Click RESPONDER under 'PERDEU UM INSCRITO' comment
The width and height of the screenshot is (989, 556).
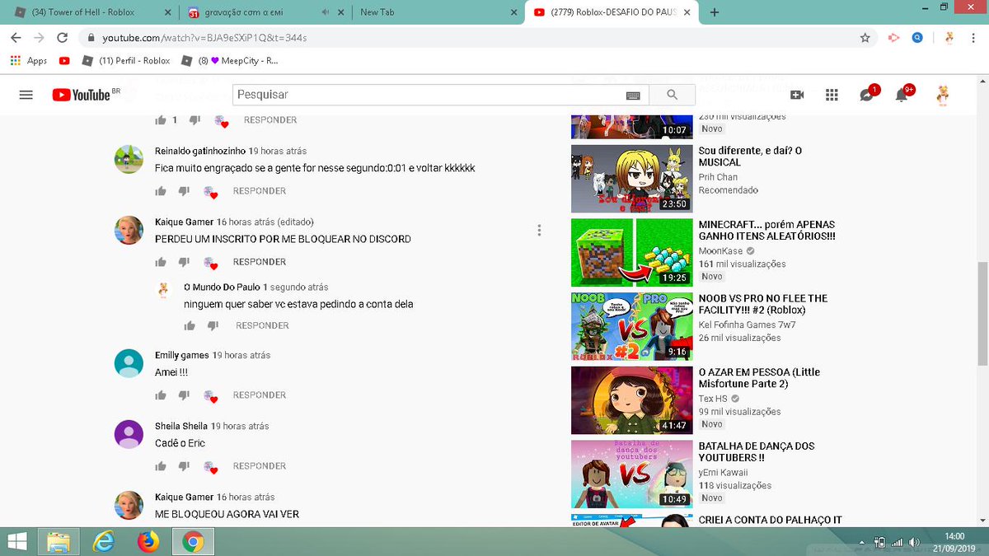pyautogui.click(x=260, y=262)
